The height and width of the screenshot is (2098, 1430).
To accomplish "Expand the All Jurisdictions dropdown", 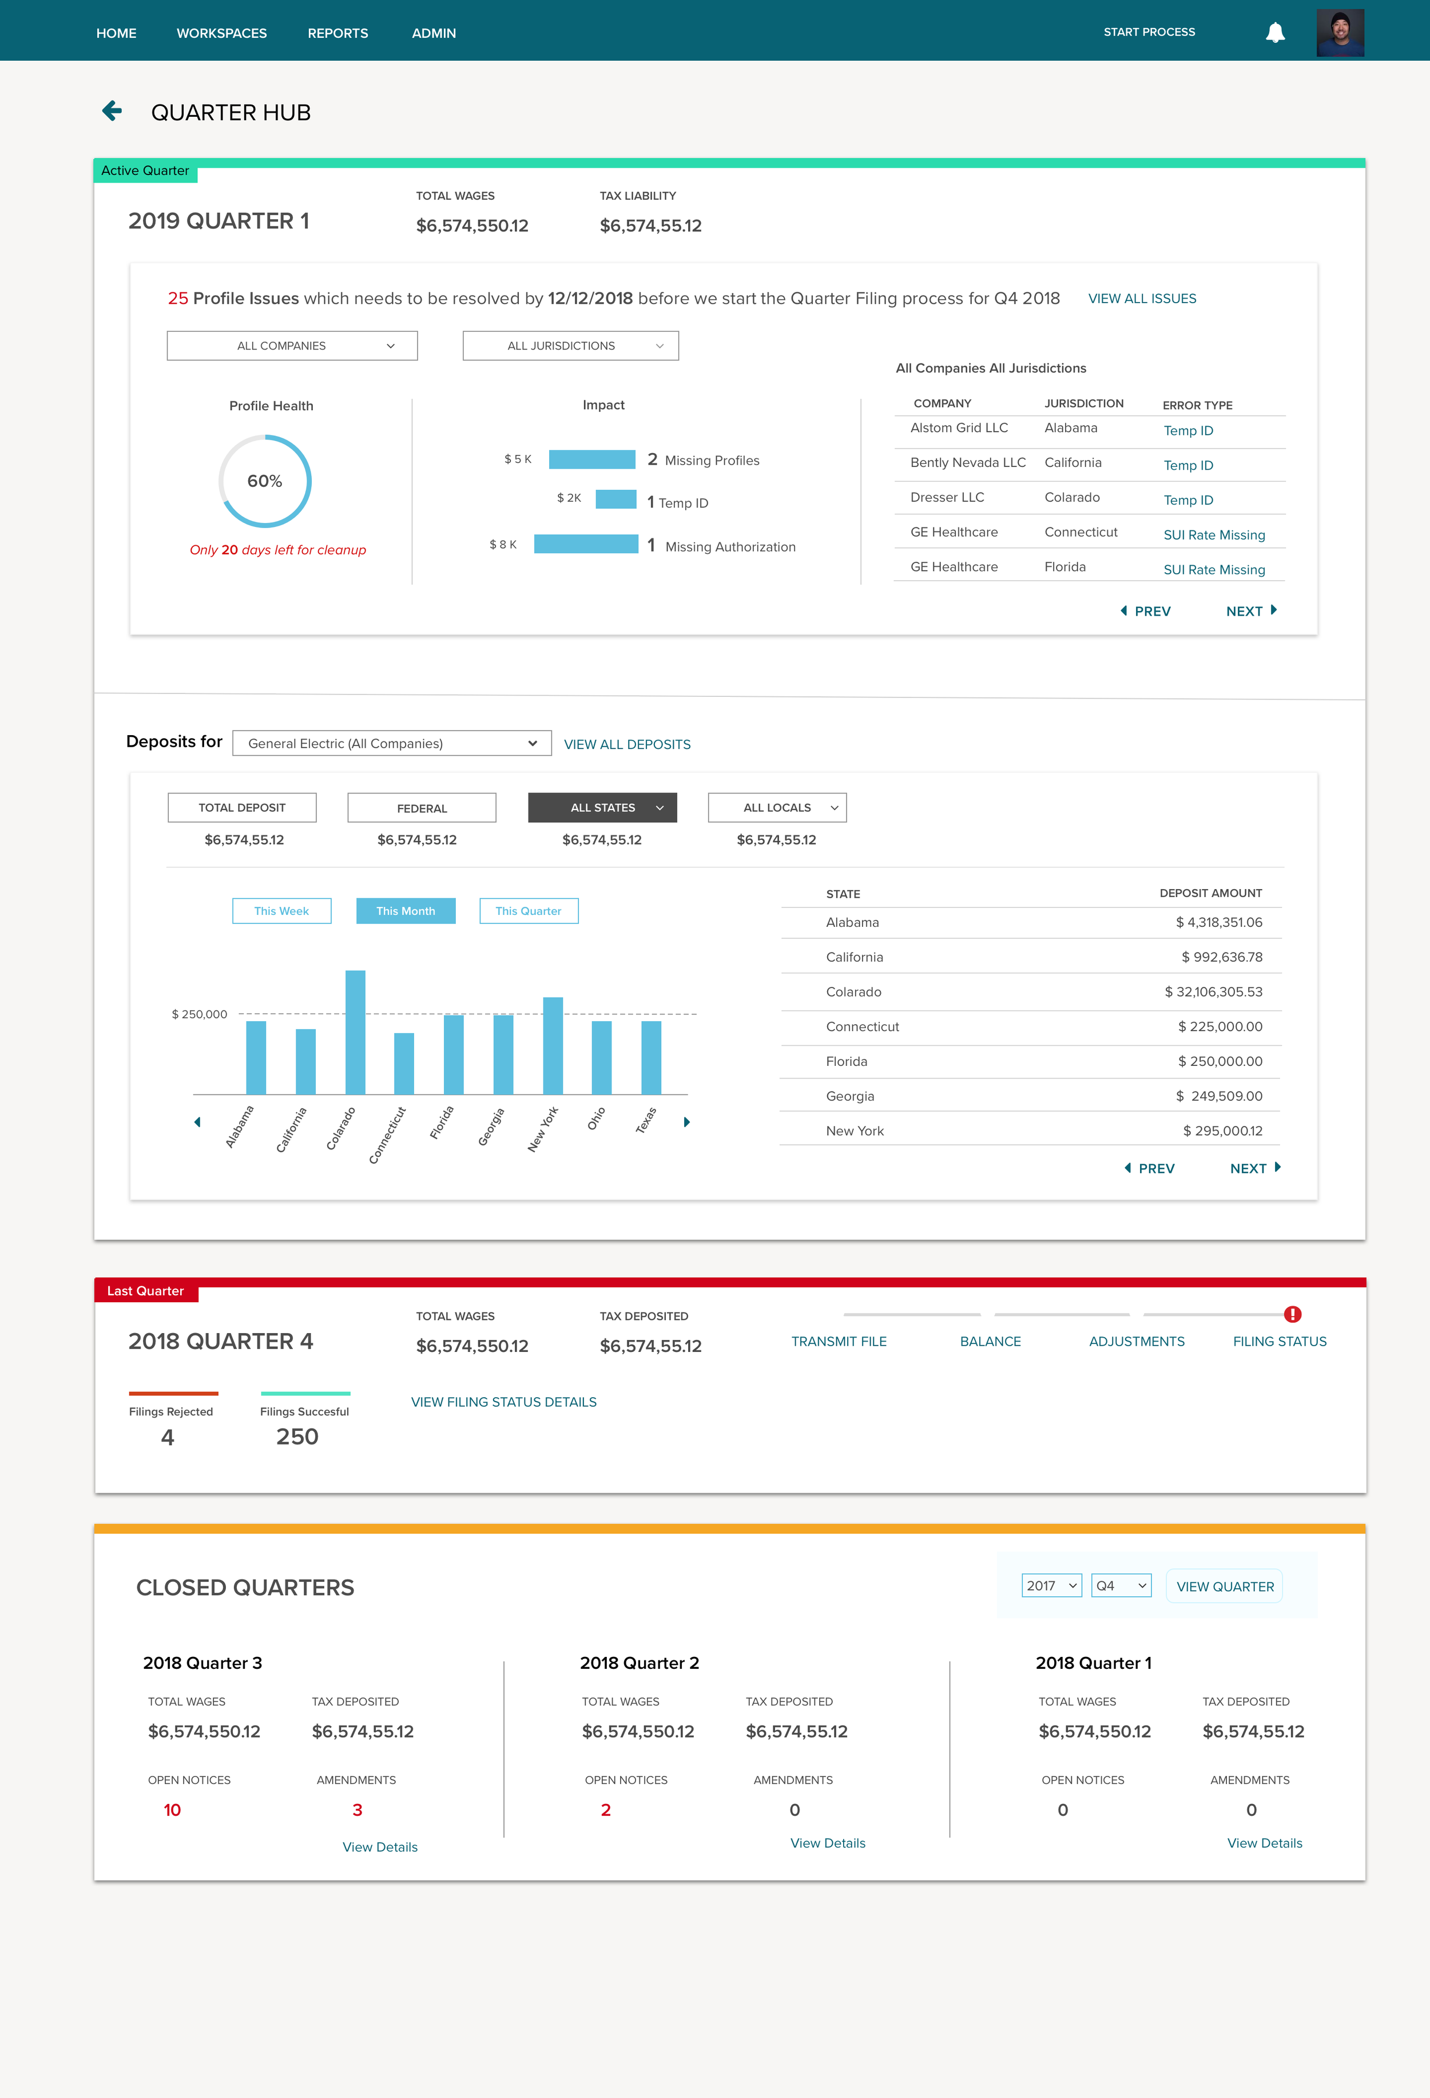I will point(570,346).
